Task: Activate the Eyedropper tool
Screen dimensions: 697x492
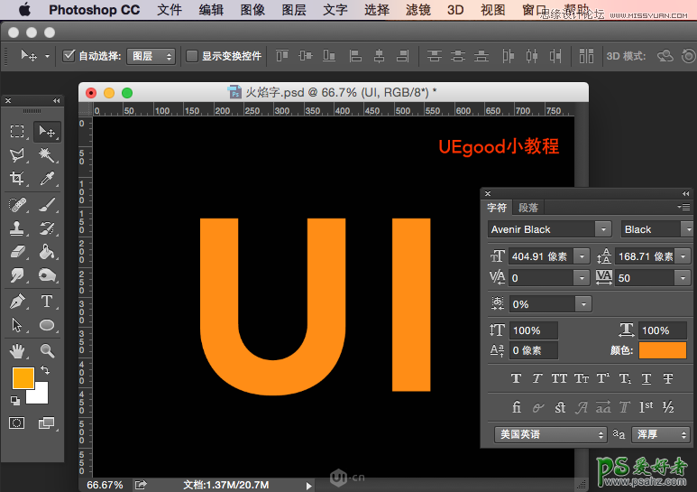Action: [x=47, y=179]
